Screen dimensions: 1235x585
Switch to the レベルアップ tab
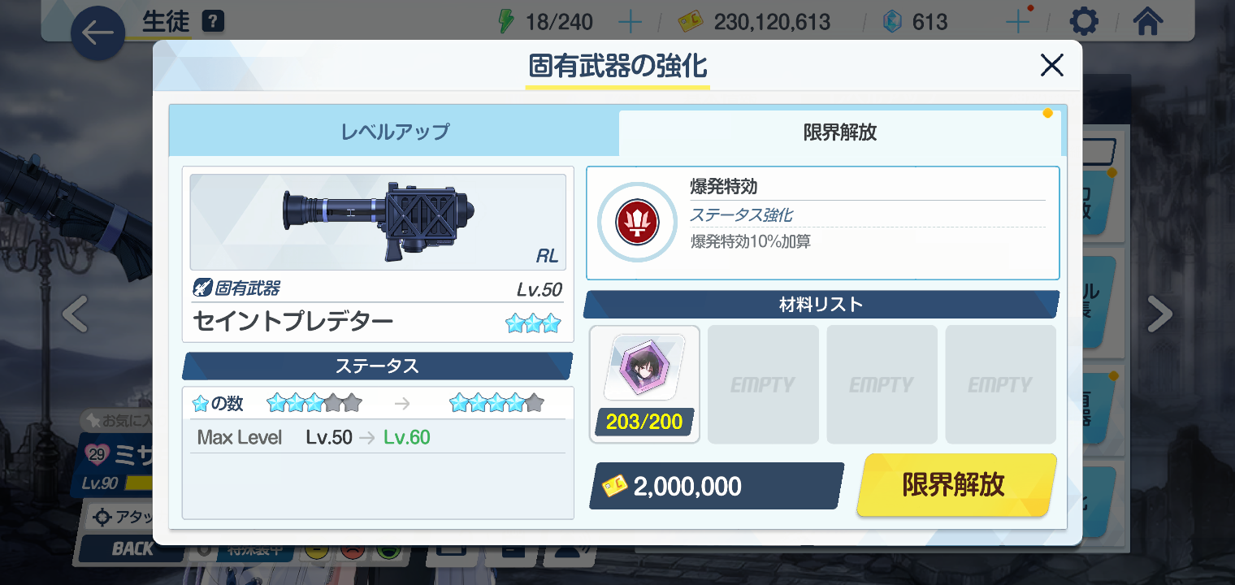[394, 132]
